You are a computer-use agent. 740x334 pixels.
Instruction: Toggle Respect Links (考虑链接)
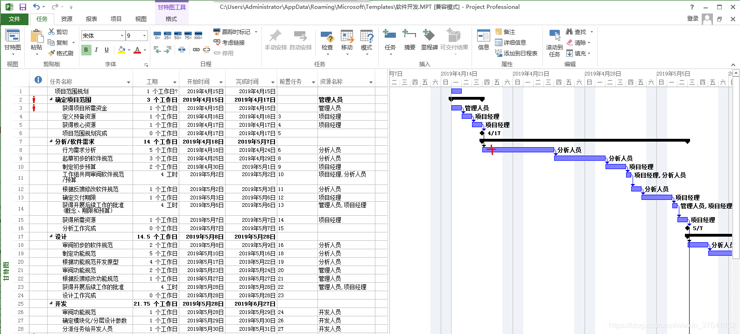229,42
